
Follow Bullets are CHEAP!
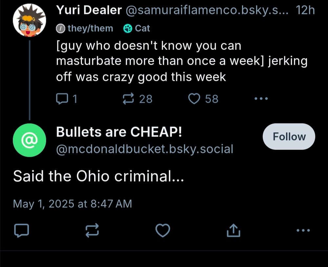point(288,136)
